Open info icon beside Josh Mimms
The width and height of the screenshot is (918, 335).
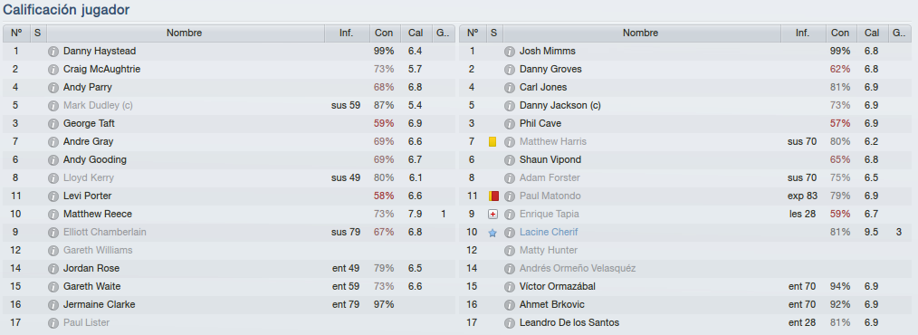[x=510, y=51]
